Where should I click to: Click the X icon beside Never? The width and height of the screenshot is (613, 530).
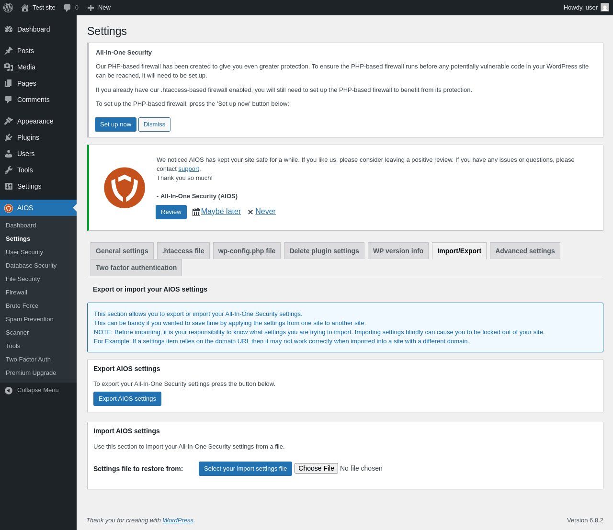[250, 212]
